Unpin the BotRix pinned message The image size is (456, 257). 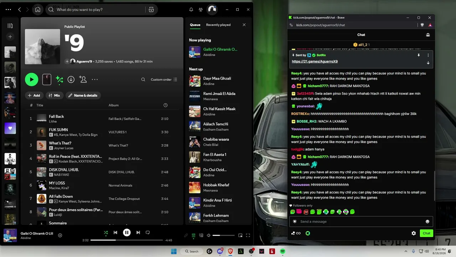pos(419,55)
